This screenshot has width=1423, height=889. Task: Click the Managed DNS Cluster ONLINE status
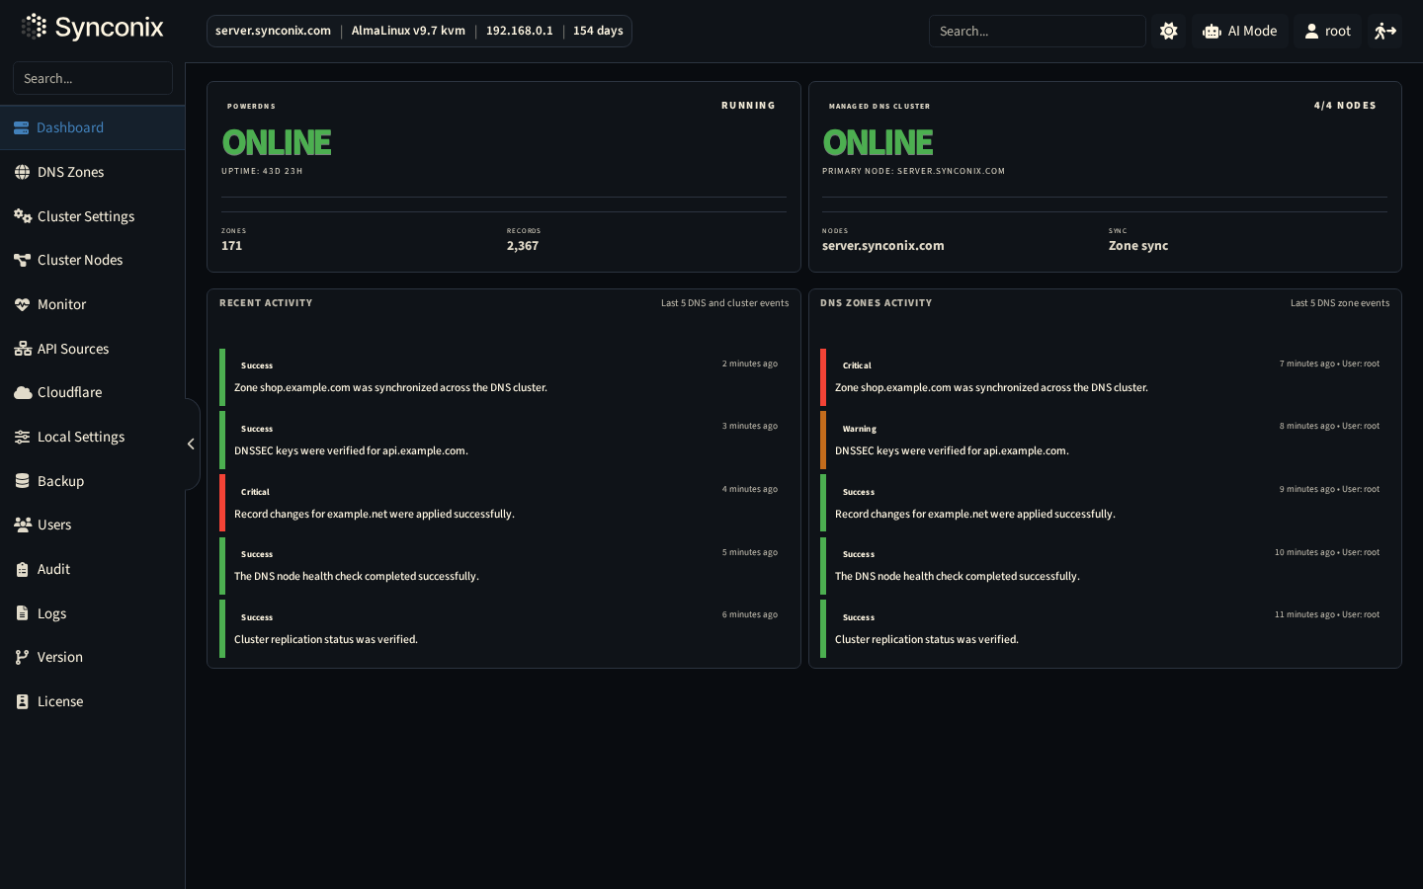click(x=878, y=142)
